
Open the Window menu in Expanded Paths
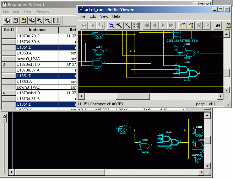pos(42,11)
